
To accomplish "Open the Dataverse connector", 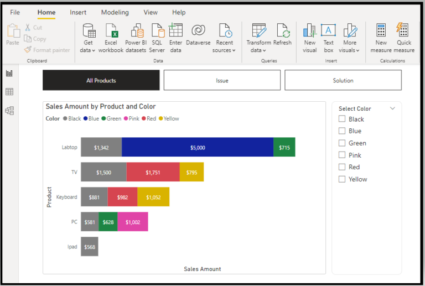I will (198, 34).
